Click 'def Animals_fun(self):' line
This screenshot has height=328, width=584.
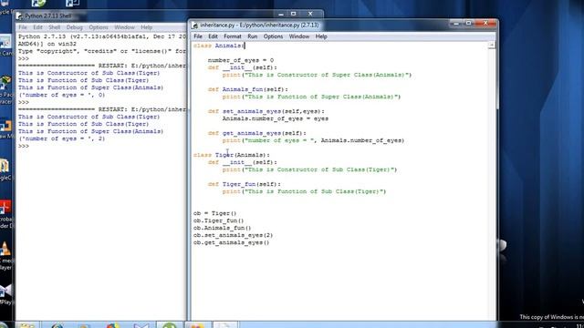click(247, 89)
